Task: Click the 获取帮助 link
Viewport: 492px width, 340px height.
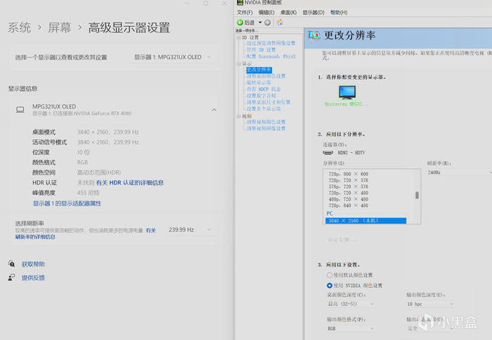Action: (x=33, y=264)
